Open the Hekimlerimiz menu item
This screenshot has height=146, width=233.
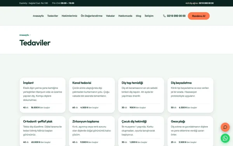[x=70, y=16]
